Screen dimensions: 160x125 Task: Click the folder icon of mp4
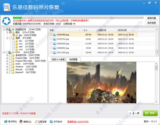pos(17,47)
